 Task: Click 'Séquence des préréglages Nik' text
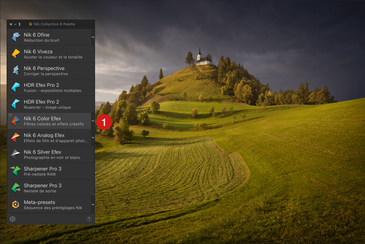tap(53, 208)
